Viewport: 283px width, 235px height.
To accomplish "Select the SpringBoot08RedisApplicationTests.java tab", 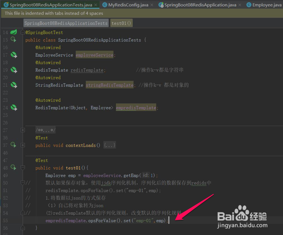I will (x=51, y=5).
